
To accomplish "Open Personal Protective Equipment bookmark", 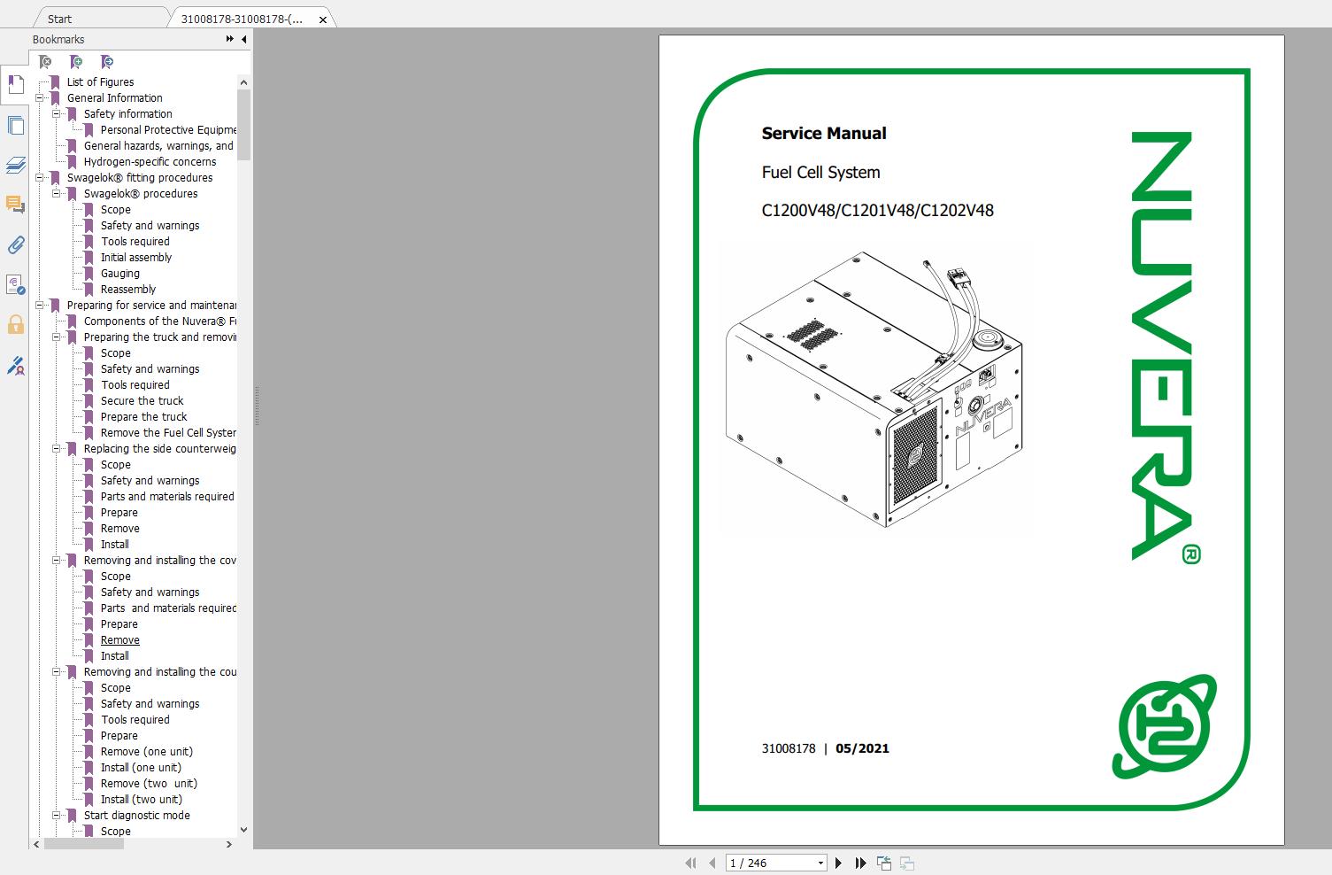I will [x=168, y=130].
